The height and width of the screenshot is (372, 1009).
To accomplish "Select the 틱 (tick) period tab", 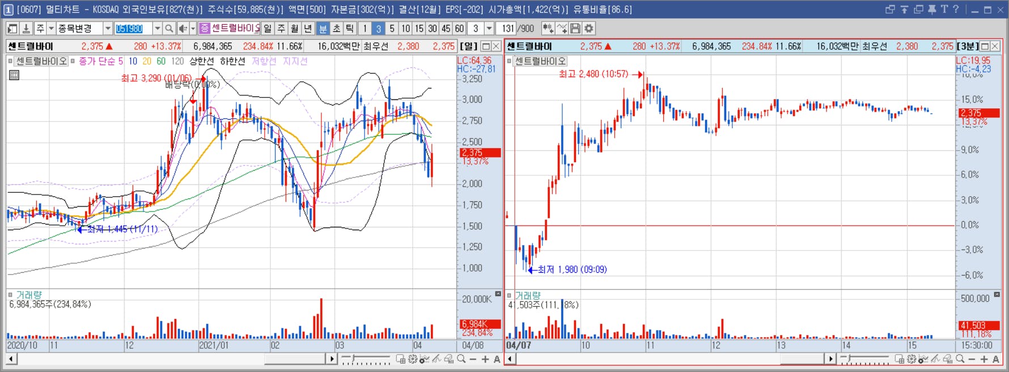I will (350, 28).
